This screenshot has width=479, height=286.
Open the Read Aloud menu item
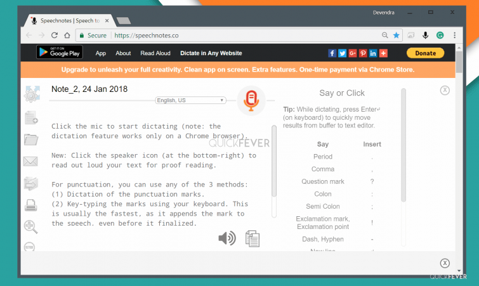(x=155, y=53)
